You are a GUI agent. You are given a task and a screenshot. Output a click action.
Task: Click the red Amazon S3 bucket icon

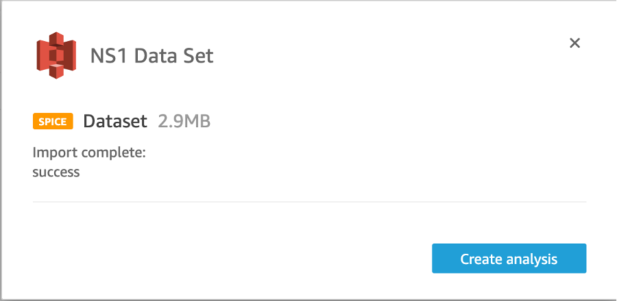[56, 55]
